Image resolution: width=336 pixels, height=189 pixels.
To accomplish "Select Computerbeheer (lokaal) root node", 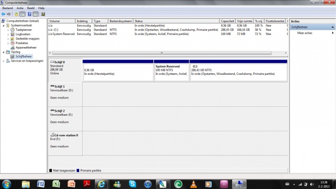I will coord(23,21).
